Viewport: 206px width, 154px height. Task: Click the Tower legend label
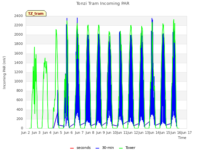(130, 148)
